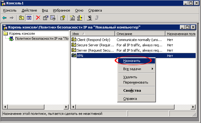201x123 pixels.
Task: Click Нет in the Client (Respond Only) row
Action: 170,40
